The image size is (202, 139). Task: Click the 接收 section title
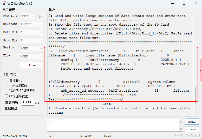(52, 10)
